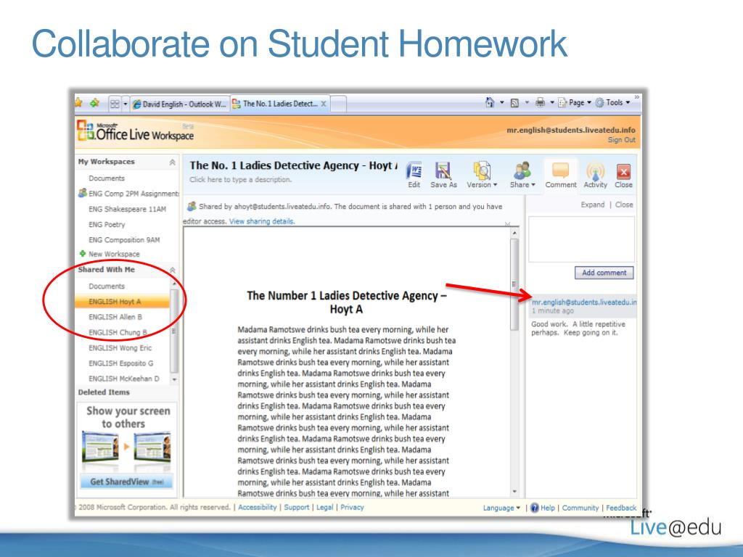Open a new blank browser tab
The image size is (743, 557).
339,104
